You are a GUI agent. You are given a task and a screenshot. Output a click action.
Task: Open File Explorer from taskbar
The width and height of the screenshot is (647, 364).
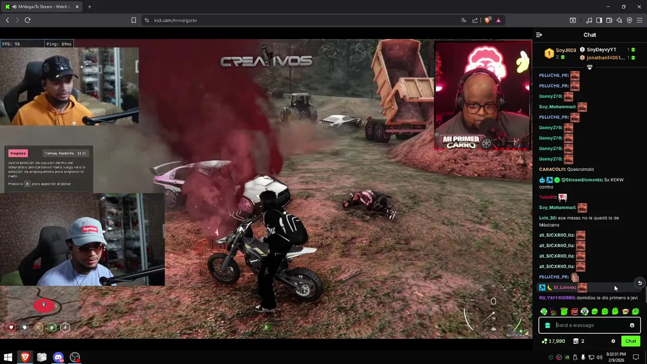(42, 357)
